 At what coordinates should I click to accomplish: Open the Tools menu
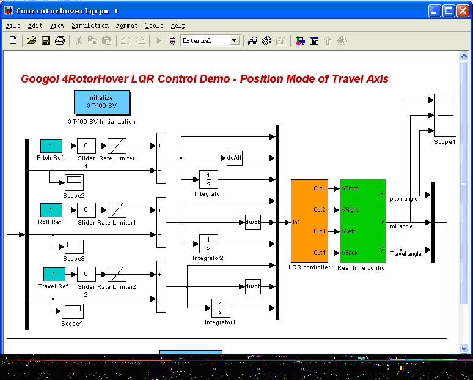(x=154, y=25)
